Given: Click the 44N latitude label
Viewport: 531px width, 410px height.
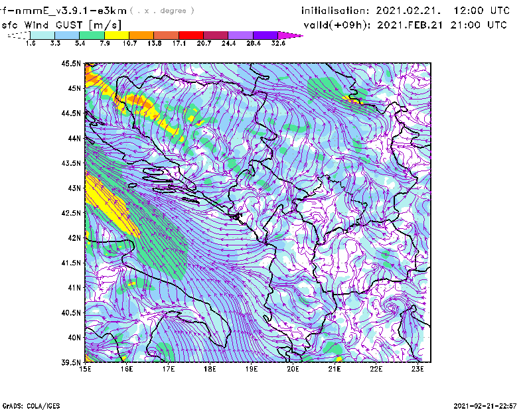Looking at the screenshot, I should click(x=74, y=138).
